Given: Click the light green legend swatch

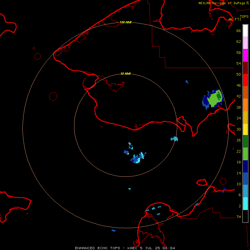Looking at the screenshot, I should (245, 154).
